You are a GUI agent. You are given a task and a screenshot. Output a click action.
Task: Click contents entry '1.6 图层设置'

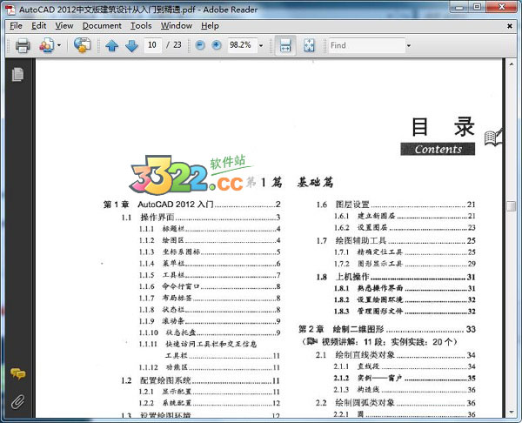pyautogui.click(x=396, y=205)
